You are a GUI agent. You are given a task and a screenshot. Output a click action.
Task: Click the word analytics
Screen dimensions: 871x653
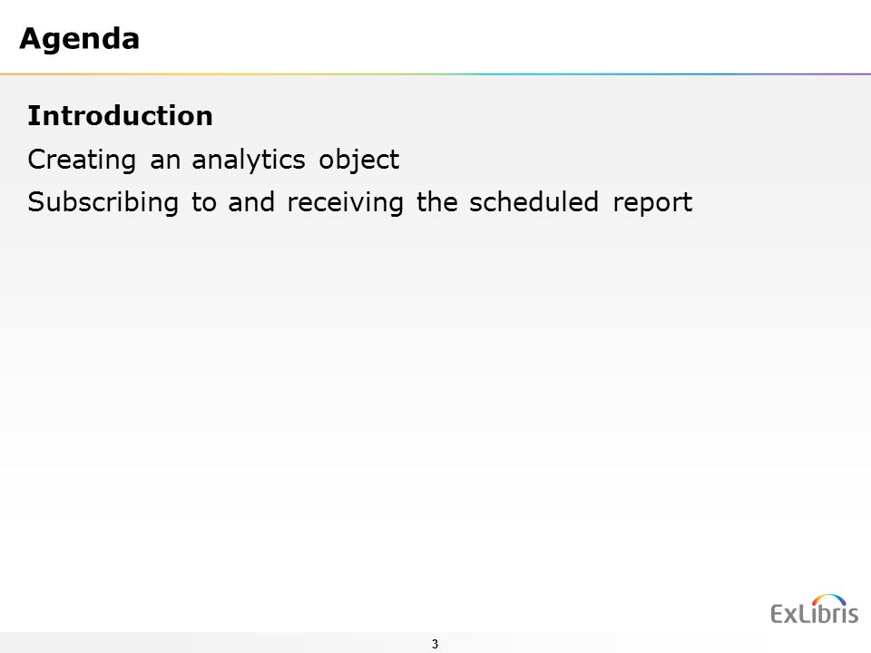249,161
